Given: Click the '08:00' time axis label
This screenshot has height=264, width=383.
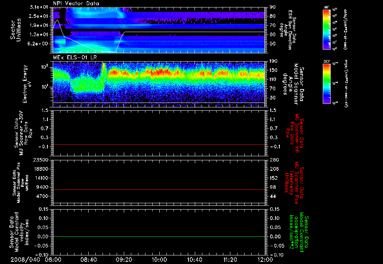Looking at the screenshot, I should [53, 260].
